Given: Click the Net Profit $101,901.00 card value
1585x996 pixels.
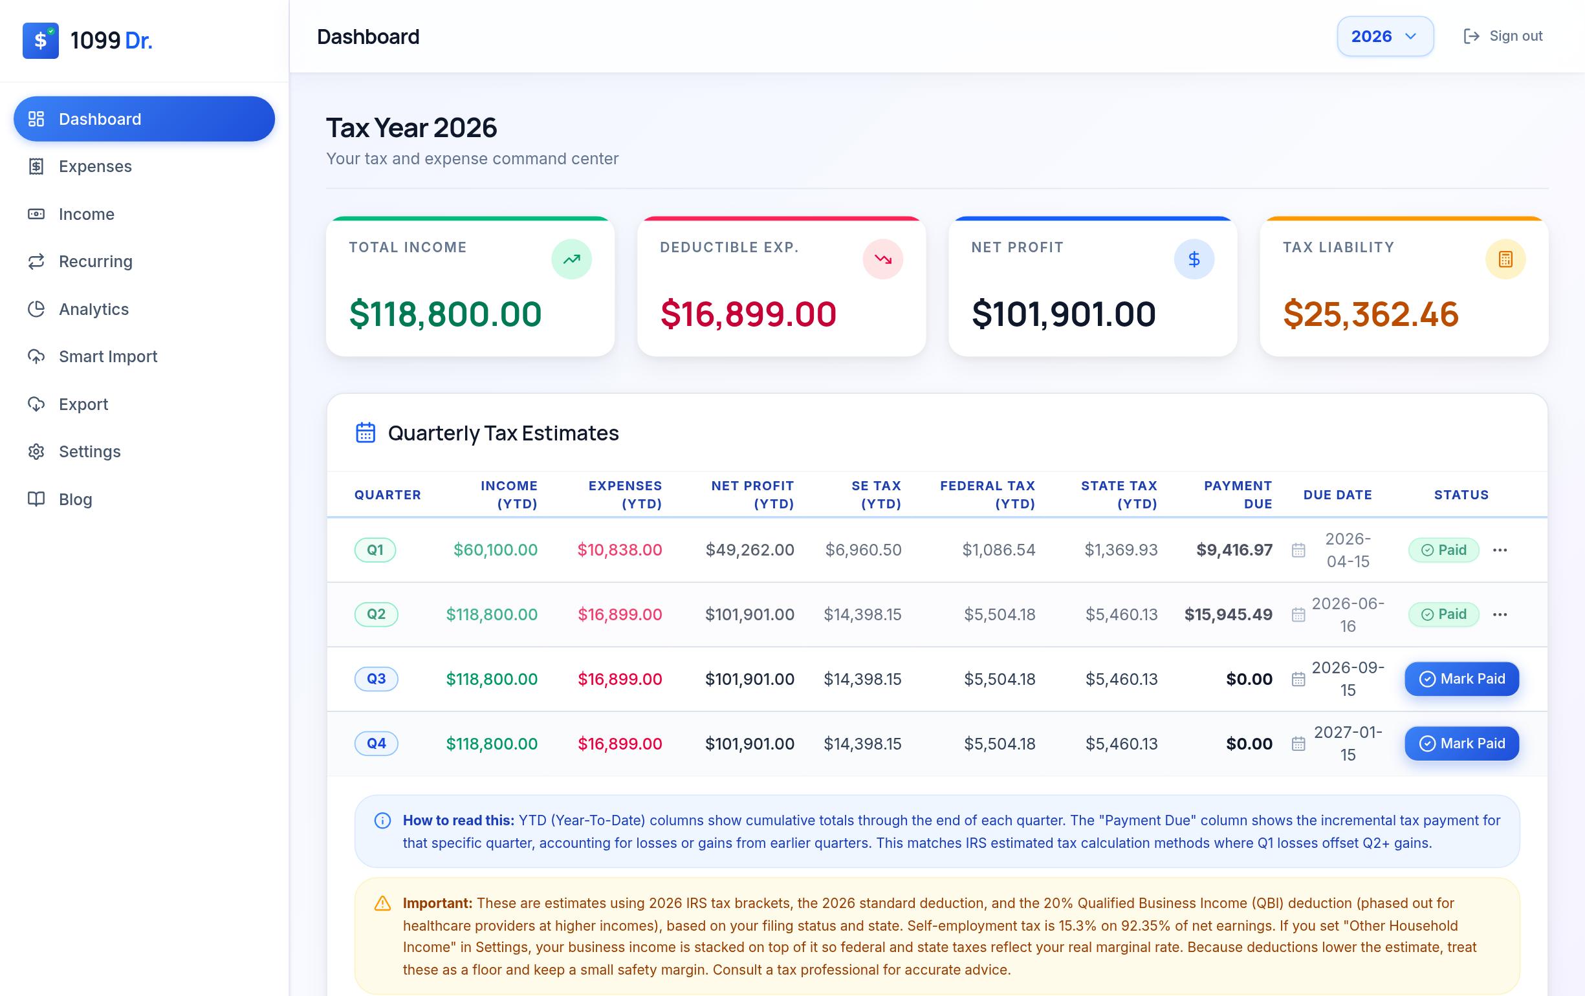Looking at the screenshot, I should [1064, 314].
